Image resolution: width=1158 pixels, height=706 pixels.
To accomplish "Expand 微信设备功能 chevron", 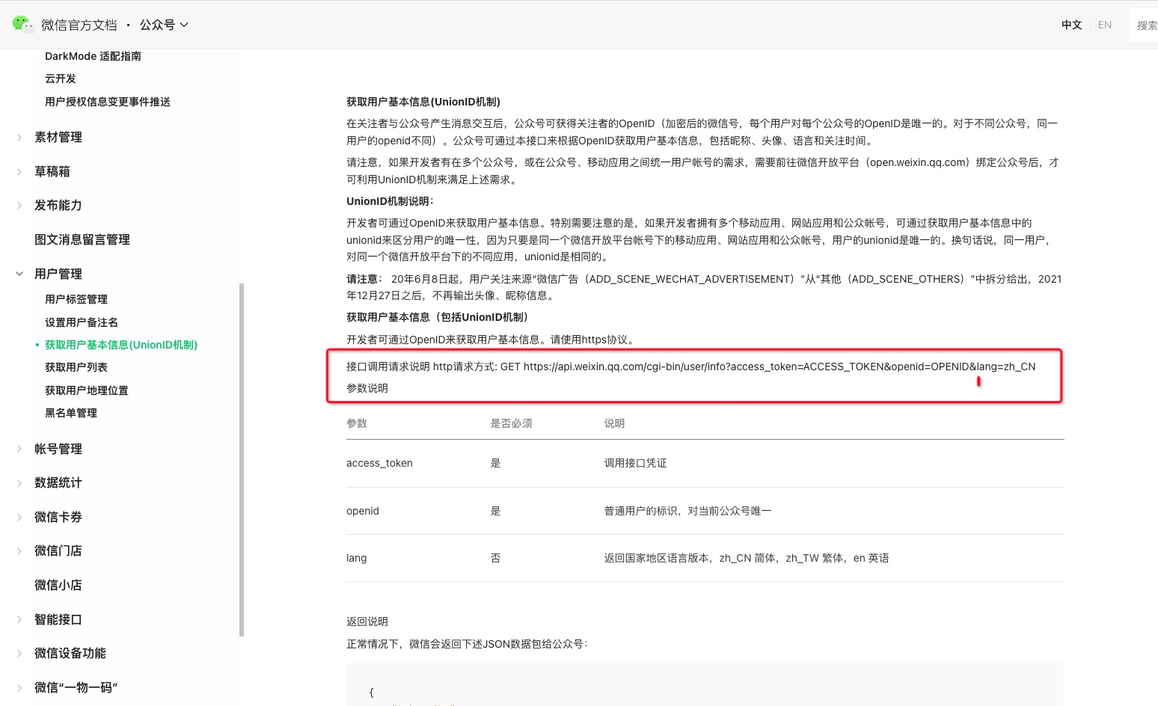I will (19, 653).
